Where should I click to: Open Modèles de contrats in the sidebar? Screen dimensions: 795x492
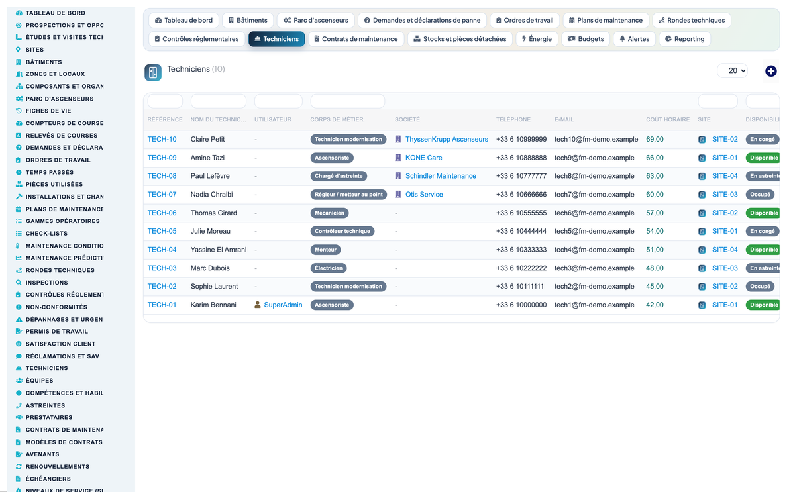pyautogui.click(x=64, y=442)
